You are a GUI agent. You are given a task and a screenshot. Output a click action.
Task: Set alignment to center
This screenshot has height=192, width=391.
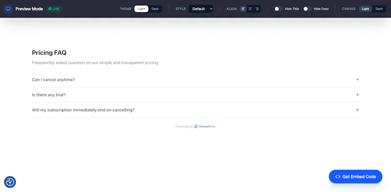(x=250, y=9)
